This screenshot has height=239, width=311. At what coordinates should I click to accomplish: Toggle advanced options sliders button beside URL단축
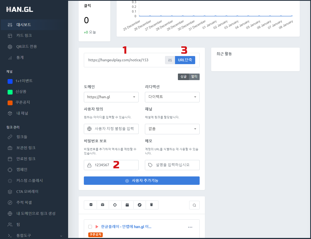[170, 60]
